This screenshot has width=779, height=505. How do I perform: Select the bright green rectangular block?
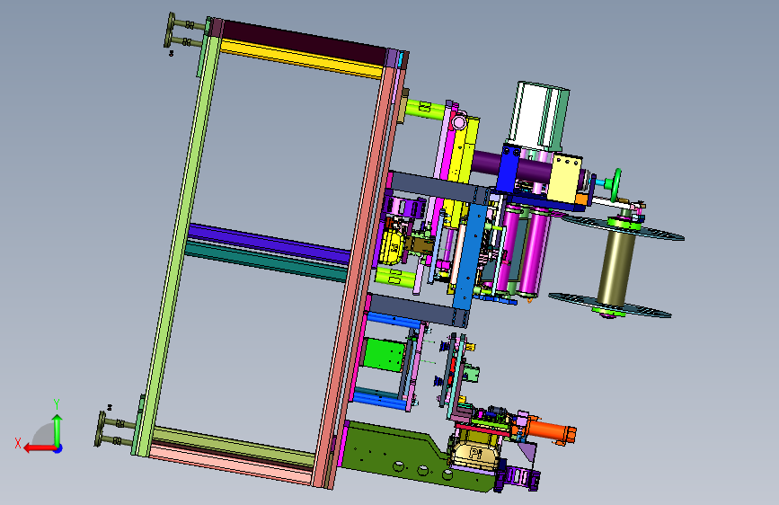coord(383,355)
